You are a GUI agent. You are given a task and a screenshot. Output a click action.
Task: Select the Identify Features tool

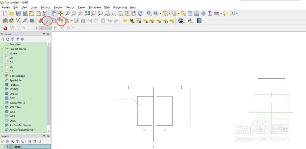(149, 13)
